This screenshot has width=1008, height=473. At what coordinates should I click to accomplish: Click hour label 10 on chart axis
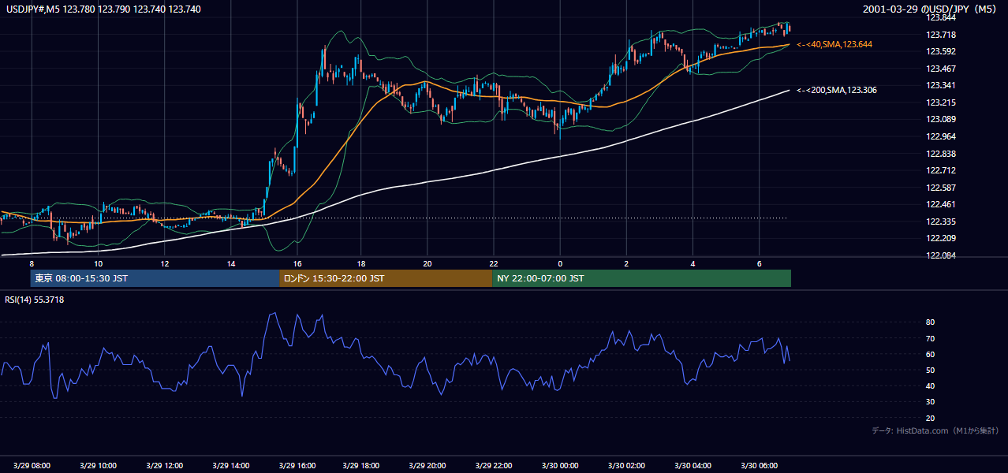click(98, 263)
